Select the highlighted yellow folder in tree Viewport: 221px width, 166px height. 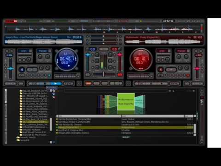click(35, 122)
